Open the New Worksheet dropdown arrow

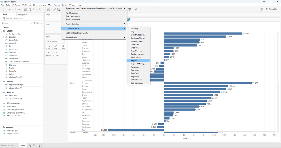pyautogui.click(x=51, y=9)
